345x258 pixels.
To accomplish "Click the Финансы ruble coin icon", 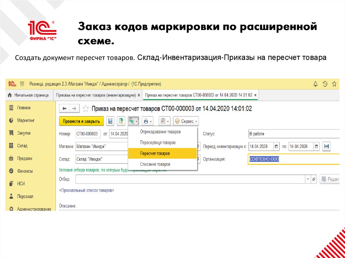I will [11, 171].
